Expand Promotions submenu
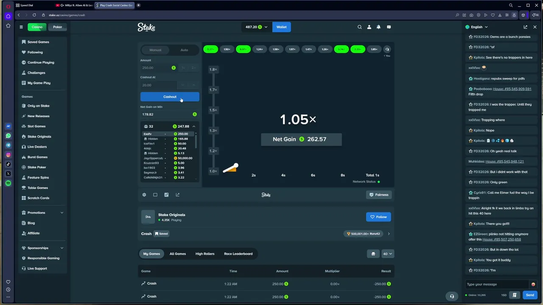543x305 pixels. click(62, 213)
